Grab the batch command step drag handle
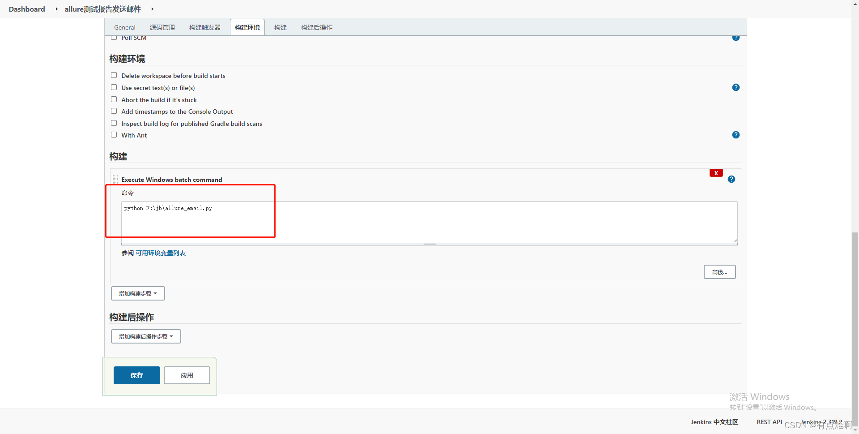Viewport: 859px width, 434px height. click(x=115, y=179)
